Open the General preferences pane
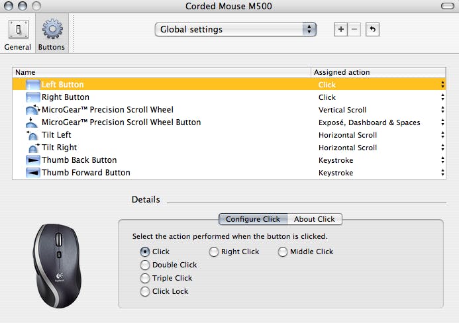 coord(17,35)
